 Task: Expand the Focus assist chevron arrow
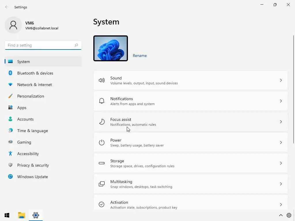click(281, 122)
